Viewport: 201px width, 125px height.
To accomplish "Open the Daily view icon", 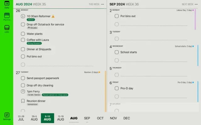I will 7,4.
